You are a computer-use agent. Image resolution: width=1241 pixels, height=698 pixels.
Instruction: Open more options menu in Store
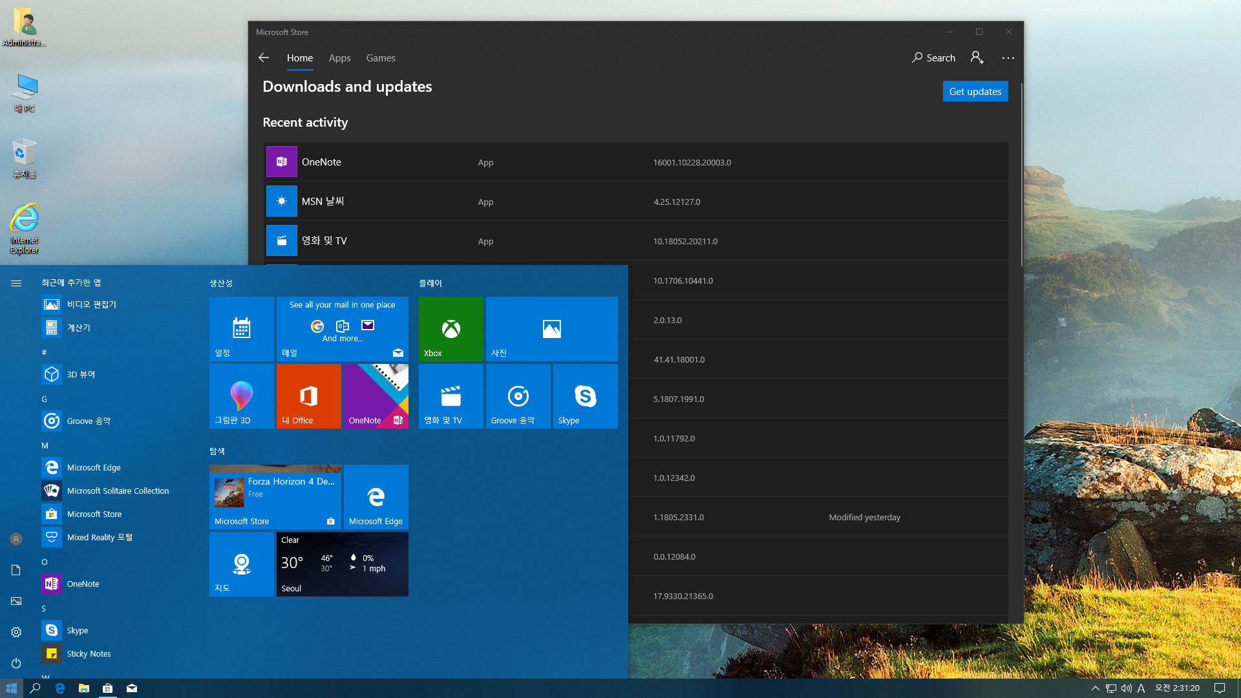(x=1008, y=57)
